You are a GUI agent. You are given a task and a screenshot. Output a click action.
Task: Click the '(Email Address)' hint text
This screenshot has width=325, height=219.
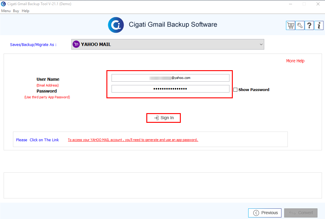point(48,85)
